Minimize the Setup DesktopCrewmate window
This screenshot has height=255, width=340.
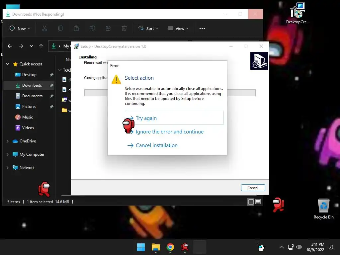[231, 46]
